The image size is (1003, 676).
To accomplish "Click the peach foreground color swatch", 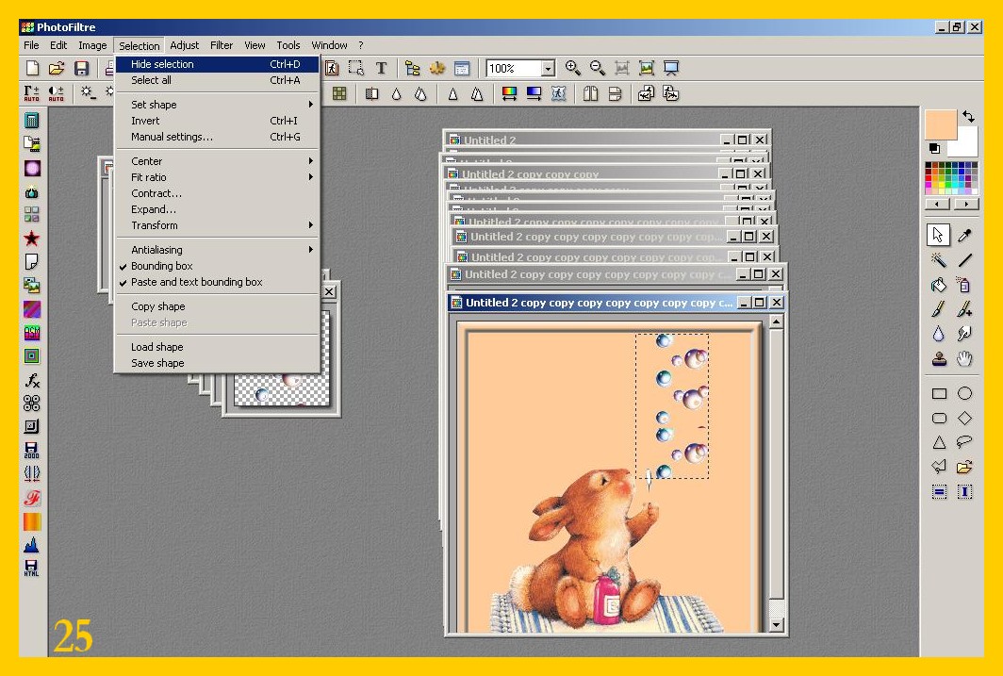I will pyautogui.click(x=940, y=124).
